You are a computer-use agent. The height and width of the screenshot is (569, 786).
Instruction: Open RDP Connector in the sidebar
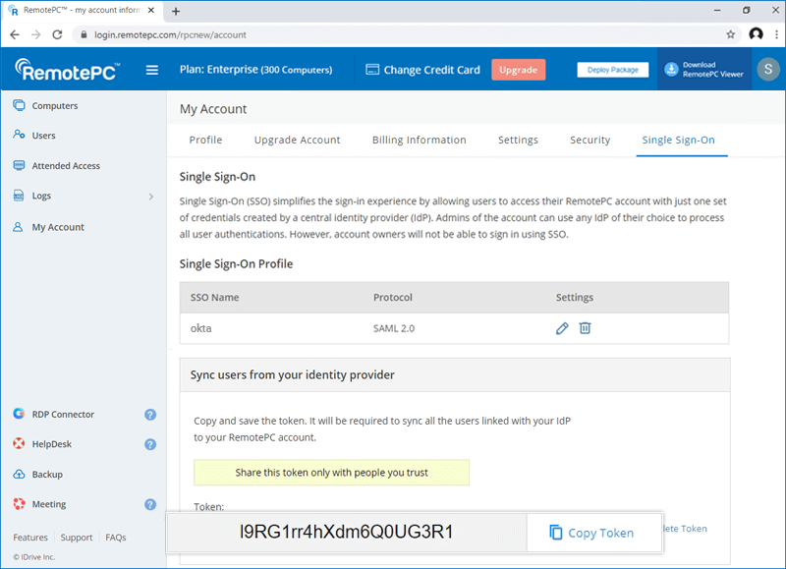tap(63, 414)
